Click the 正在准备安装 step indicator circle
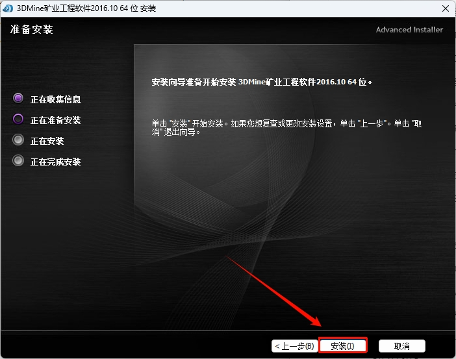Viewport: 456px width, 359px height. click(x=18, y=119)
